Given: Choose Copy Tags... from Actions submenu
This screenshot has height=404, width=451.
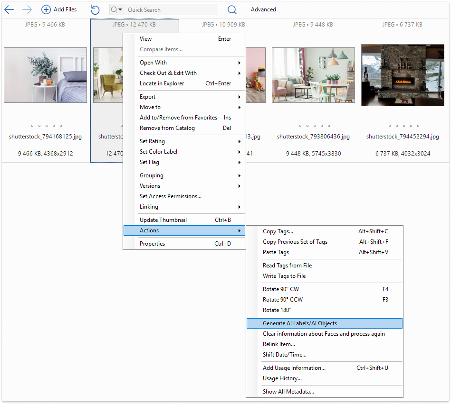Looking at the screenshot, I should coord(278,231).
